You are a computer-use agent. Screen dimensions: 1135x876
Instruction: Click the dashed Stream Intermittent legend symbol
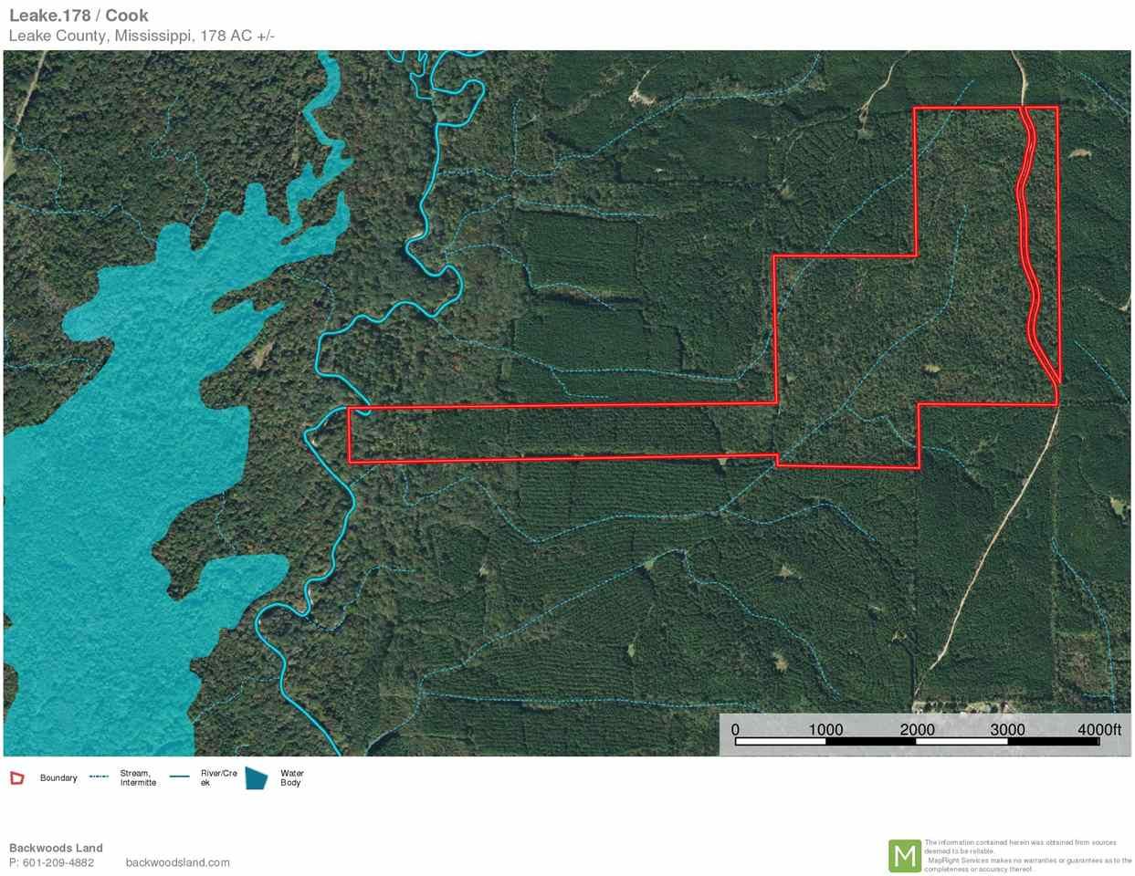coord(100,777)
